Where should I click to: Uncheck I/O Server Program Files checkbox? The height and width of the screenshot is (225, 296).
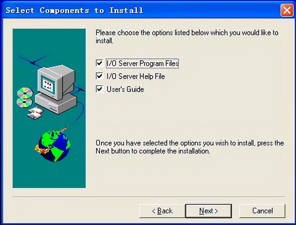pos(99,63)
